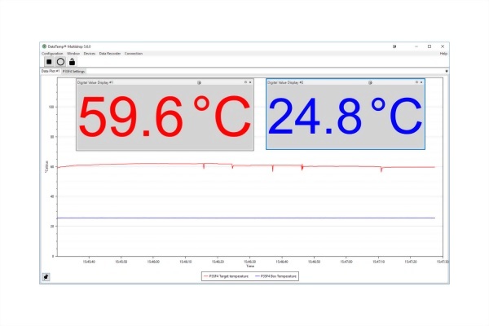Open the Data Recorder menu
Screen dimensions: 489x326
[x=110, y=53]
